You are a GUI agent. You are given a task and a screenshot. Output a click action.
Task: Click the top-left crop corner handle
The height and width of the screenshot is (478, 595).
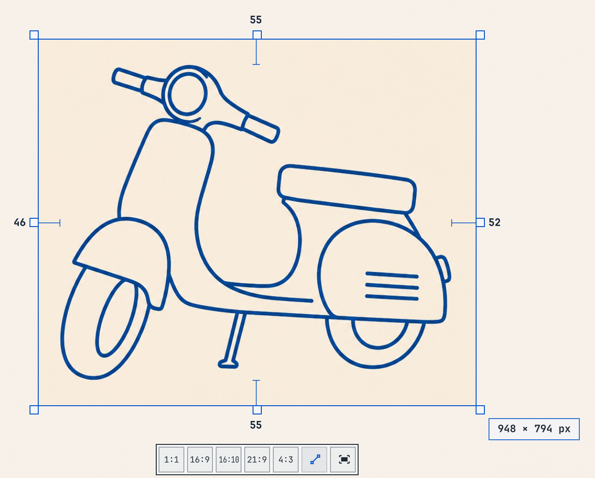[34, 35]
